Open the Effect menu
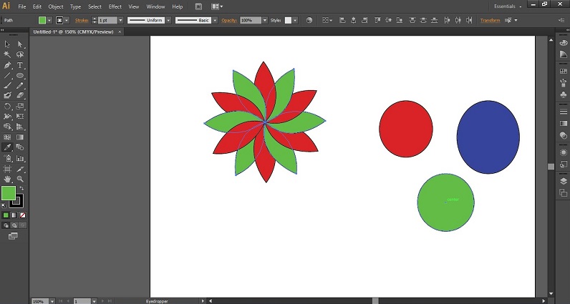 [115, 6]
